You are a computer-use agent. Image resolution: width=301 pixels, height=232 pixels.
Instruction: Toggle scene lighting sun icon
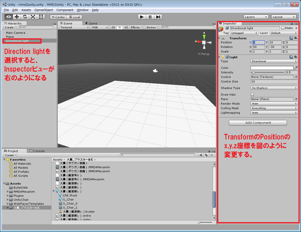point(119,27)
